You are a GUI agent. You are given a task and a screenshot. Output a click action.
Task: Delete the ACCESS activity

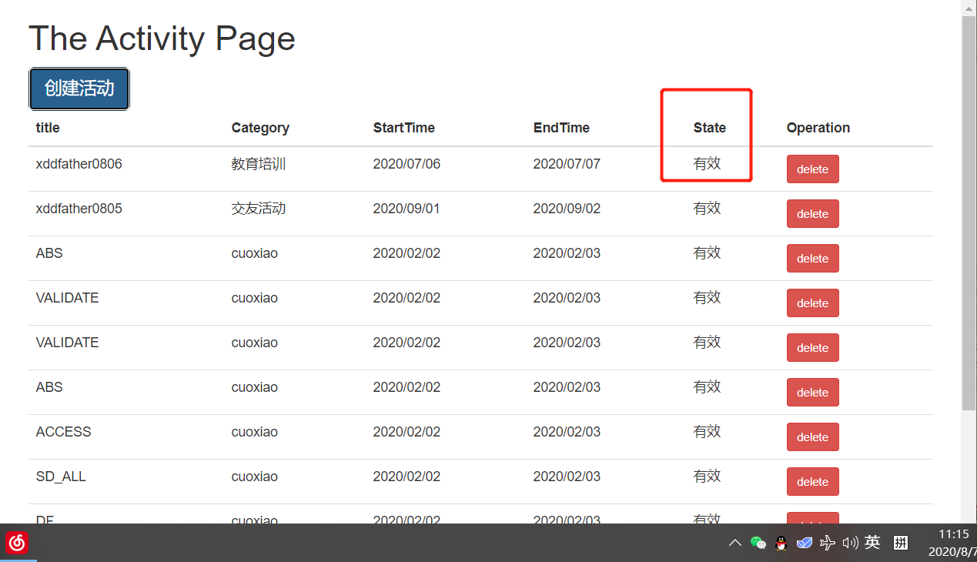point(812,437)
